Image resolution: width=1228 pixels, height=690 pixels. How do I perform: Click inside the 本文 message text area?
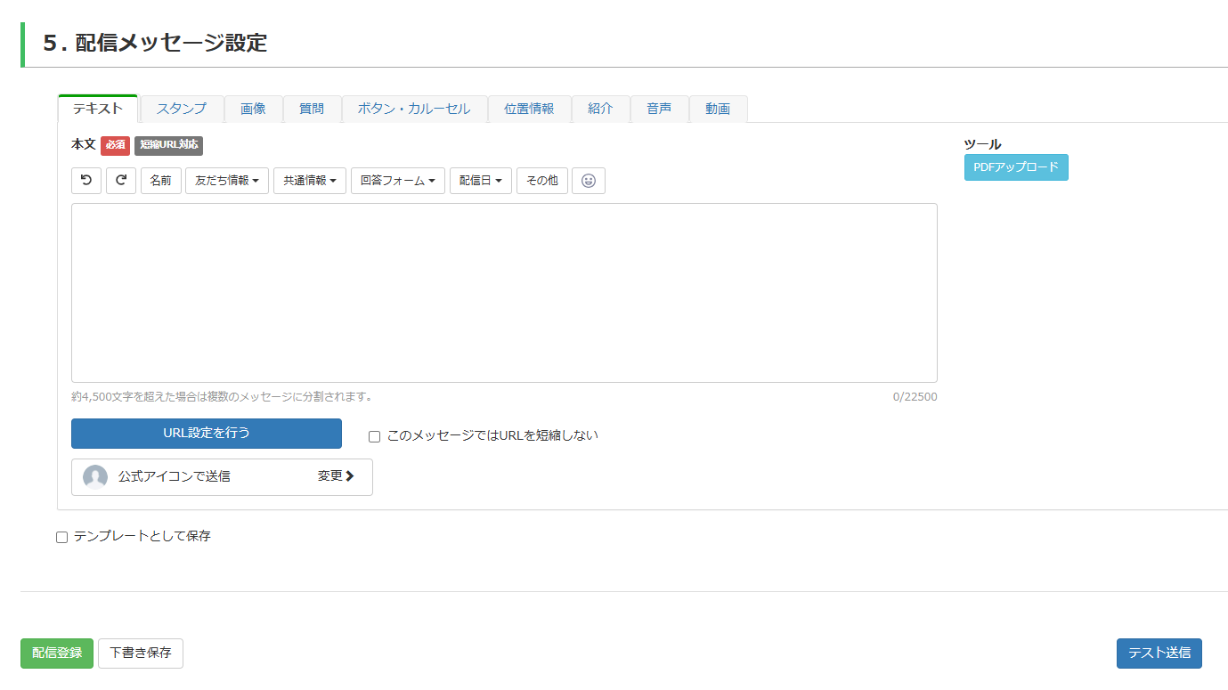pos(504,293)
